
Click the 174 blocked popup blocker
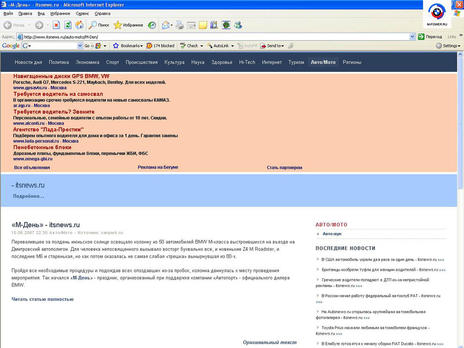pyautogui.click(x=160, y=46)
